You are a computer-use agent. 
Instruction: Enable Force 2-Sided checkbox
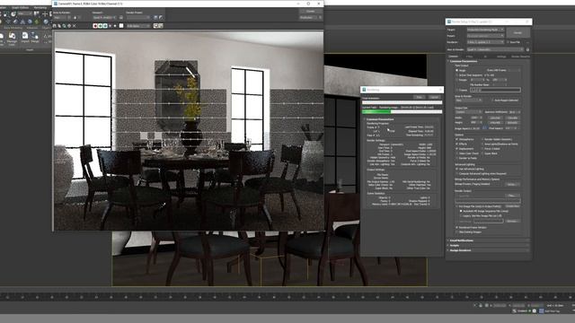click(x=482, y=149)
